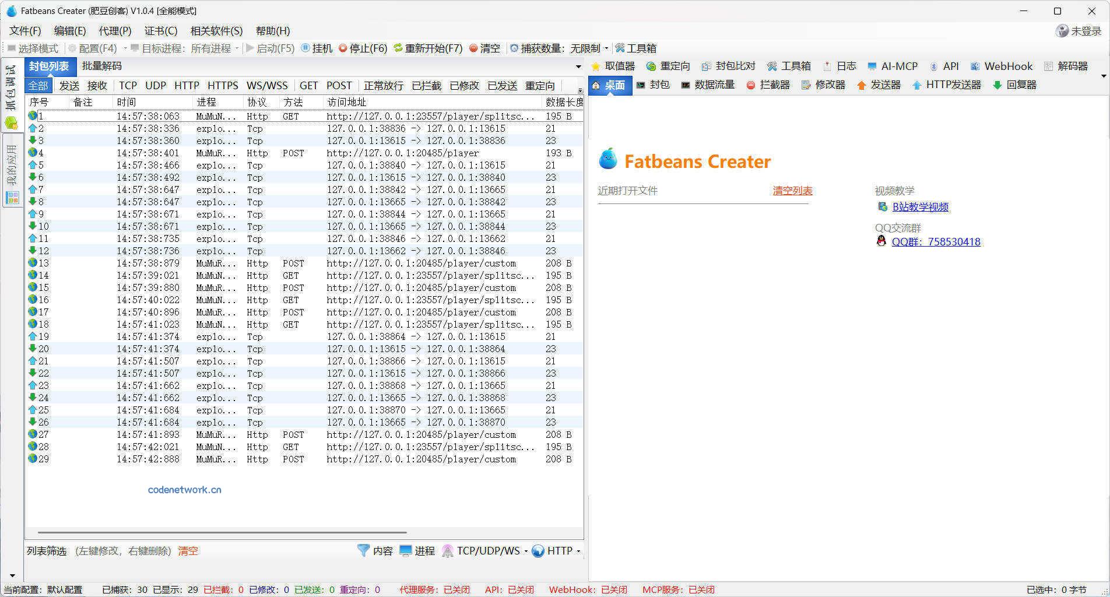
Task: Filter list by 全部
Action: [x=38, y=86]
